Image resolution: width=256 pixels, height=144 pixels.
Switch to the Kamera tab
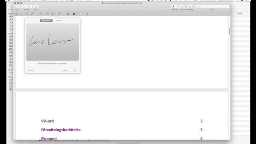click(x=59, y=20)
